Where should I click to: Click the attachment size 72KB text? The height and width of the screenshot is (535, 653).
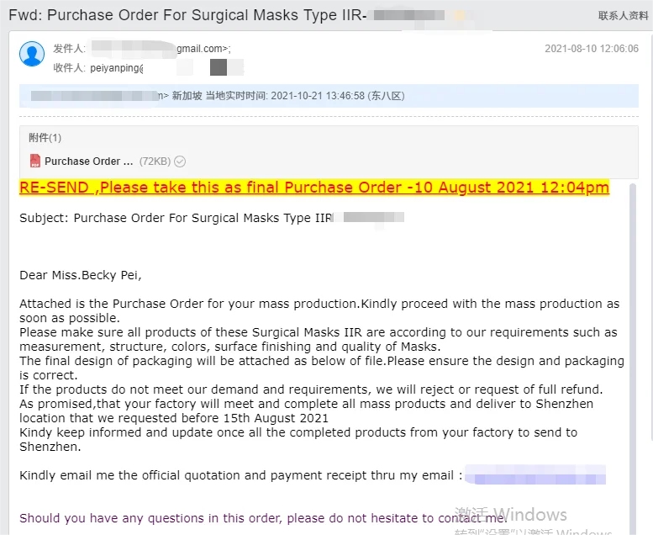(x=155, y=162)
